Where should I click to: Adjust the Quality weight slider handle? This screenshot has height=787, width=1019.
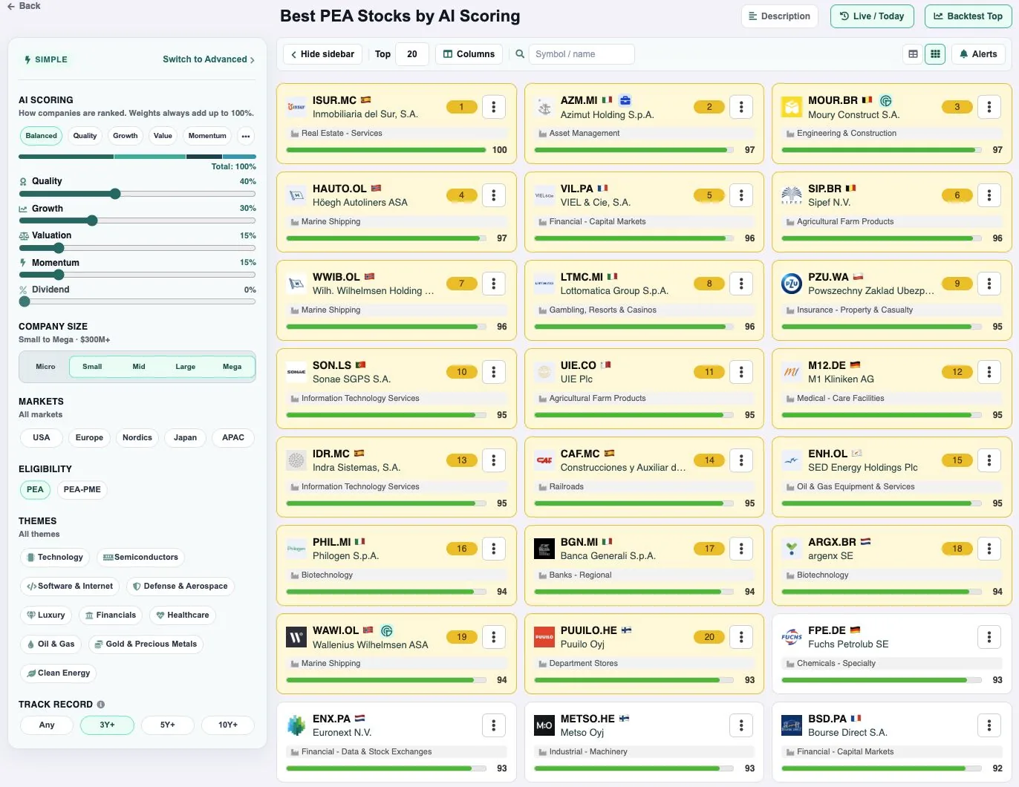point(115,194)
